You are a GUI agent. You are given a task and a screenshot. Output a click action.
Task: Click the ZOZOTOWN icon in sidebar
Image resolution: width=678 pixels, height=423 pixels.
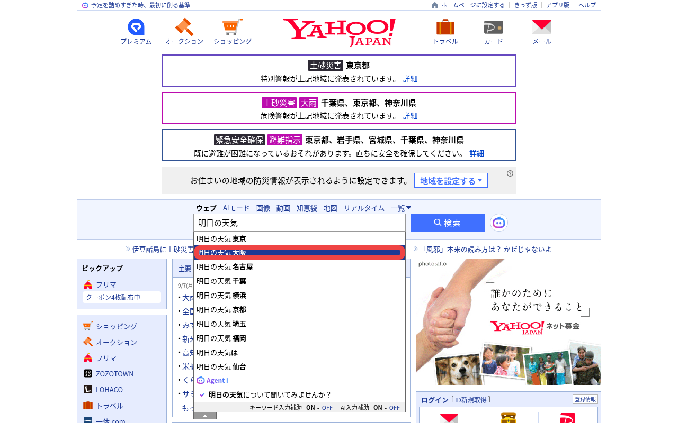(88, 373)
